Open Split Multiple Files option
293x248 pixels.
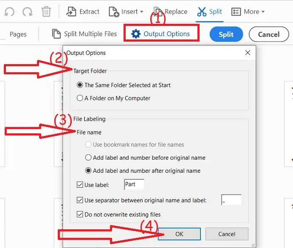(84, 34)
